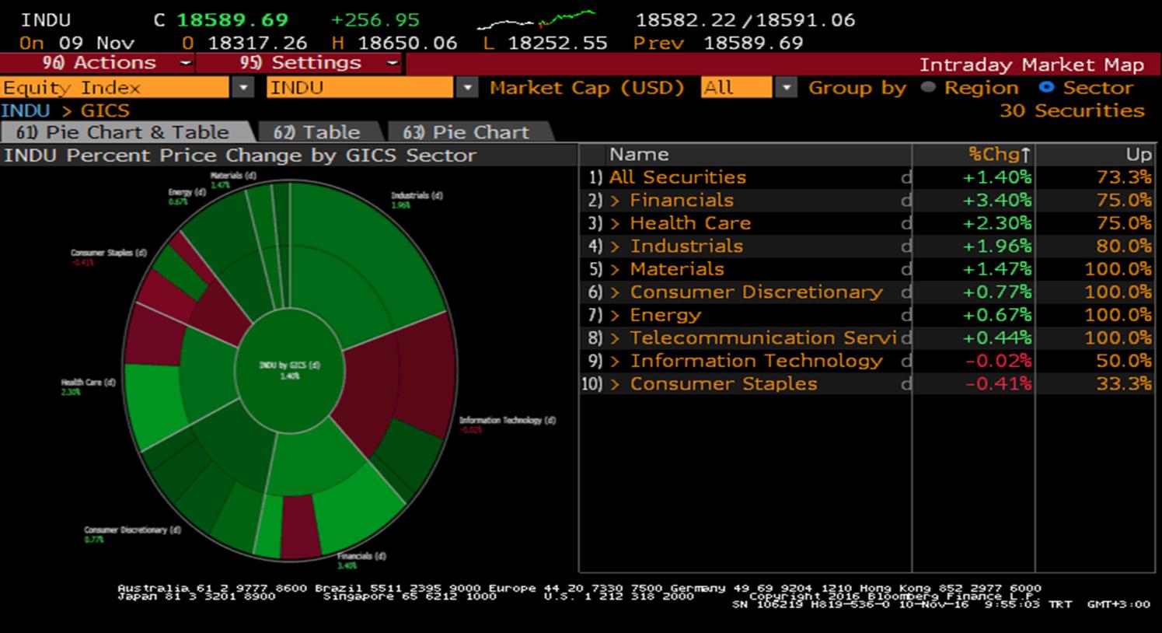Click the +2.30% Health Care change value

click(997, 223)
